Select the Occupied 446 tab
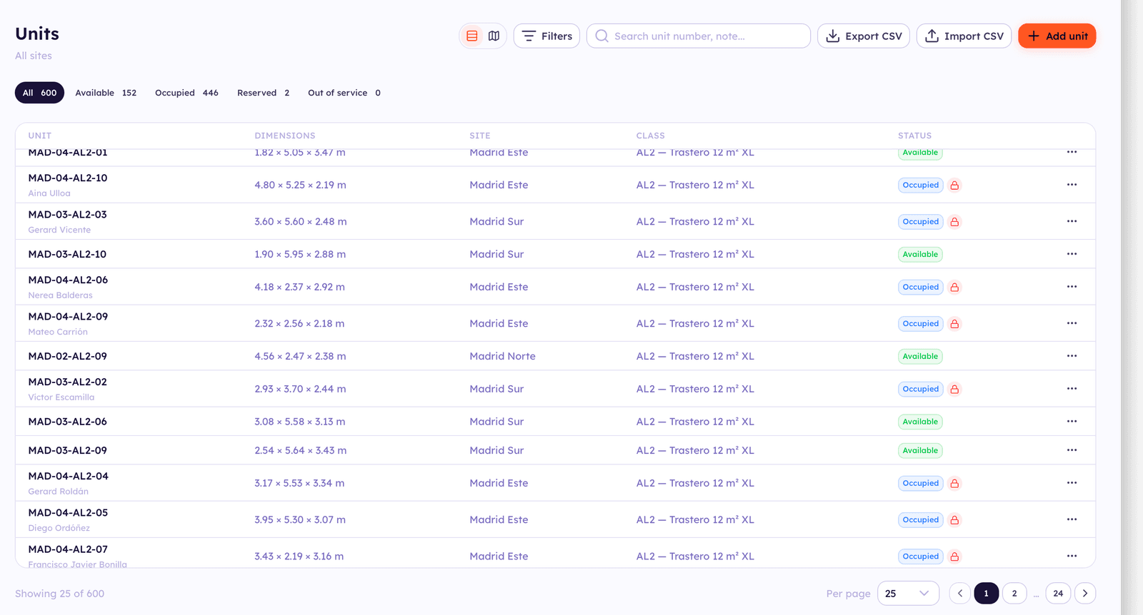 [186, 93]
